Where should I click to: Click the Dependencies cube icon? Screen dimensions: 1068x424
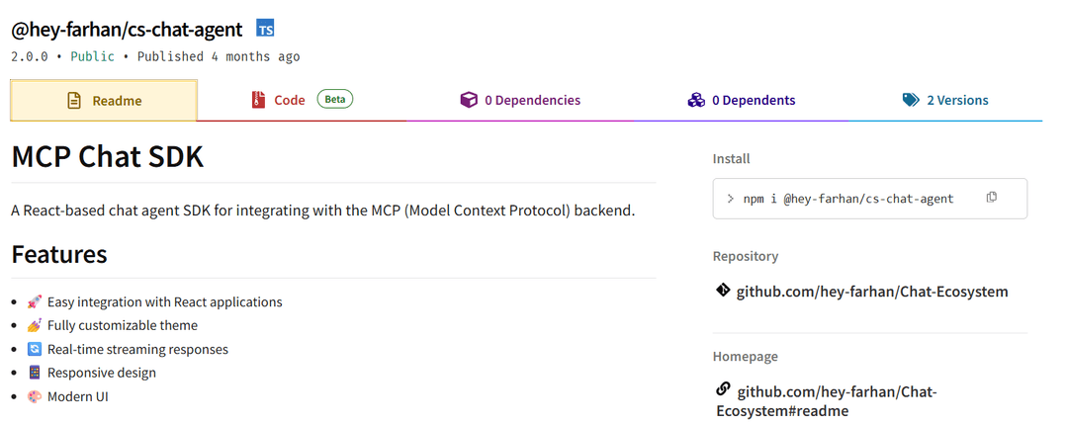click(x=469, y=100)
